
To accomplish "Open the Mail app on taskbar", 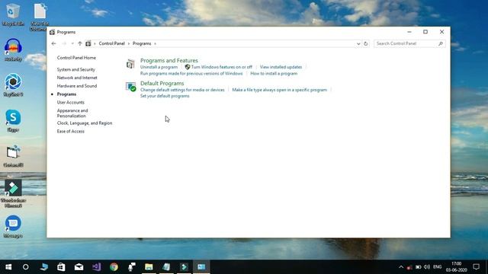I will tap(79, 267).
